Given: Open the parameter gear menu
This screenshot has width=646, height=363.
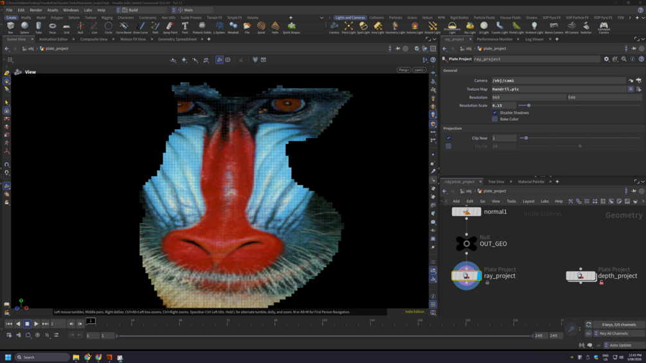Looking at the screenshot, I should pos(606,59).
